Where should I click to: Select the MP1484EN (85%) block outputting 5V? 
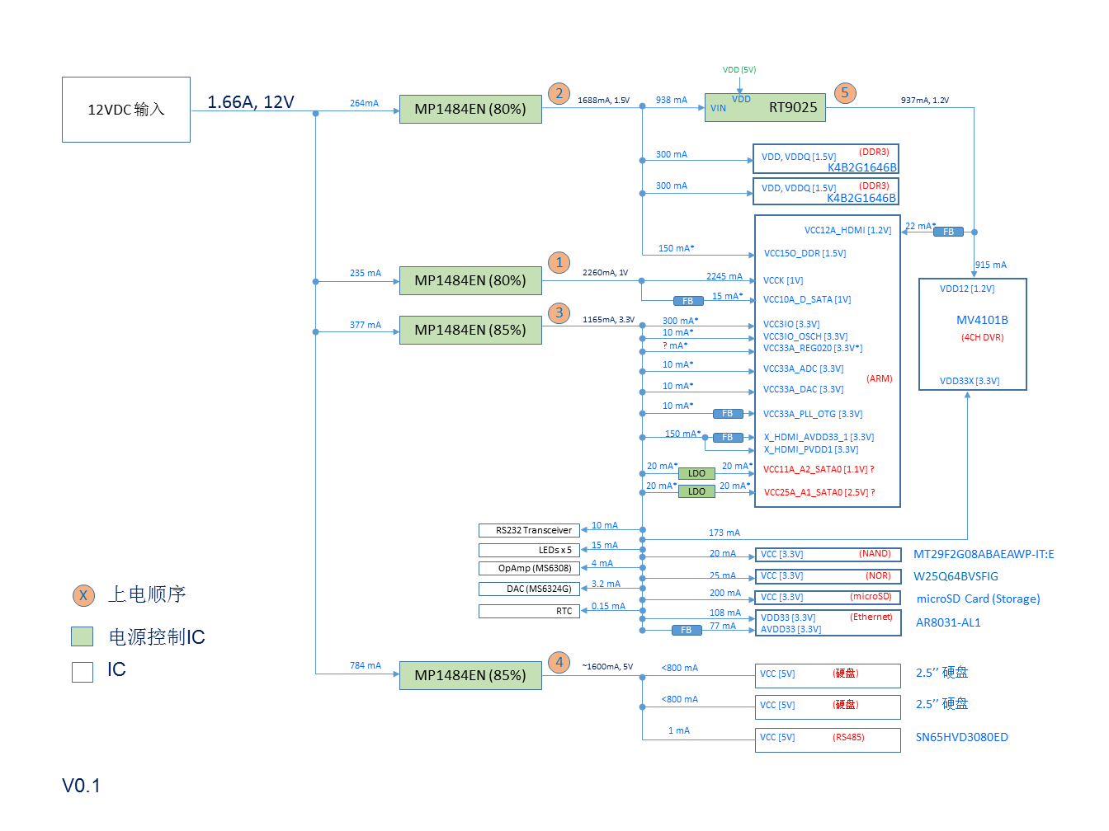click(x=470, y=675)
